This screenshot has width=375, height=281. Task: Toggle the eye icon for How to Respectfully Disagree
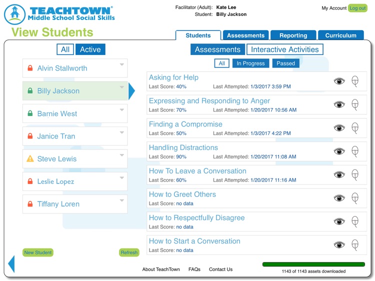[x=339, y=221]
